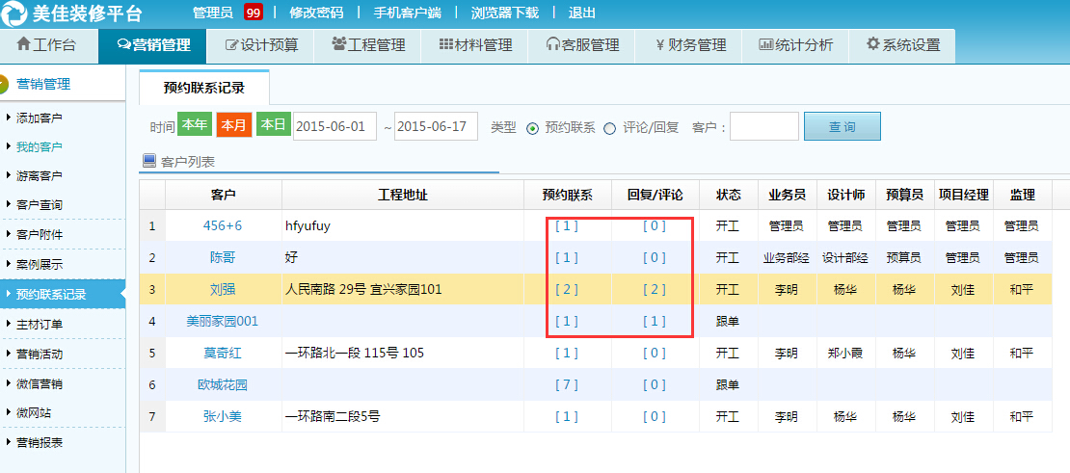Open the 材料管理 grid tab
1070x473 pixels.
coord(475,45)
